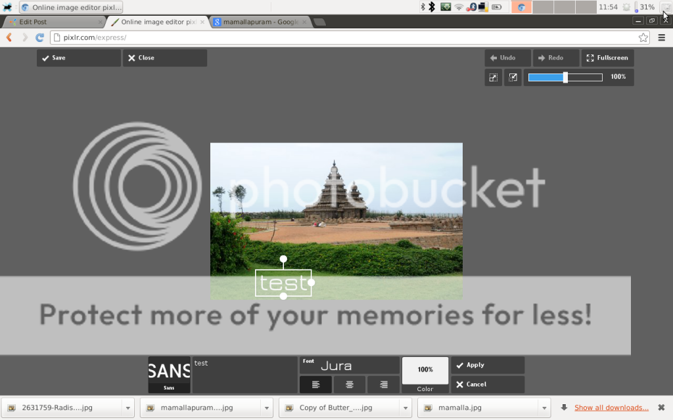Click the shrink-to-actual-size zoom icon
The width and height of the screenshot is (673, 420).
tap(513, 77)
